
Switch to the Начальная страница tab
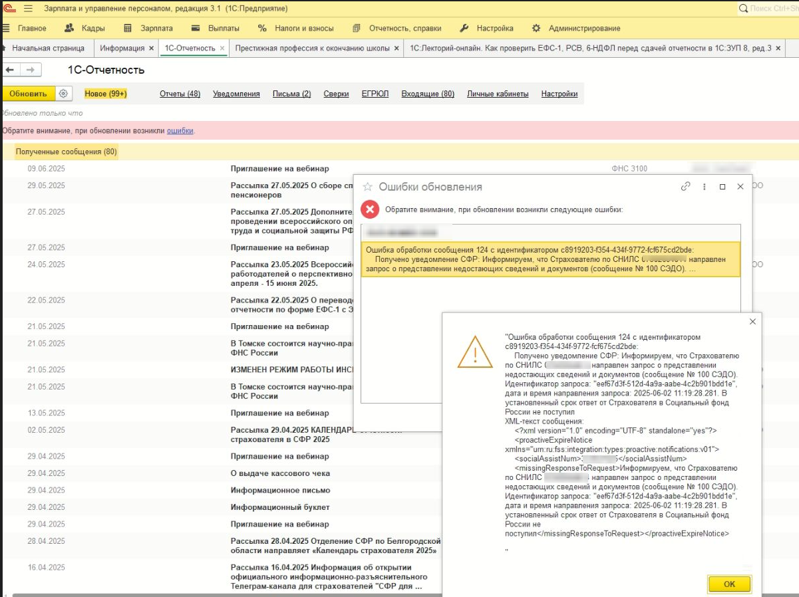click(47, 49)
